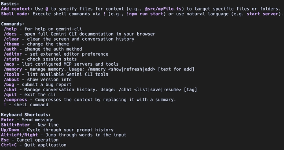Click the /tools command entry

[12, 74]
